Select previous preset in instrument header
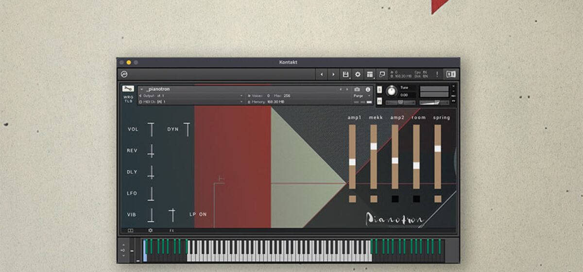 [341, 89]
